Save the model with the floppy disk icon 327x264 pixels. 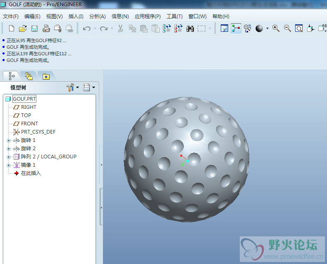pos(34,28)
